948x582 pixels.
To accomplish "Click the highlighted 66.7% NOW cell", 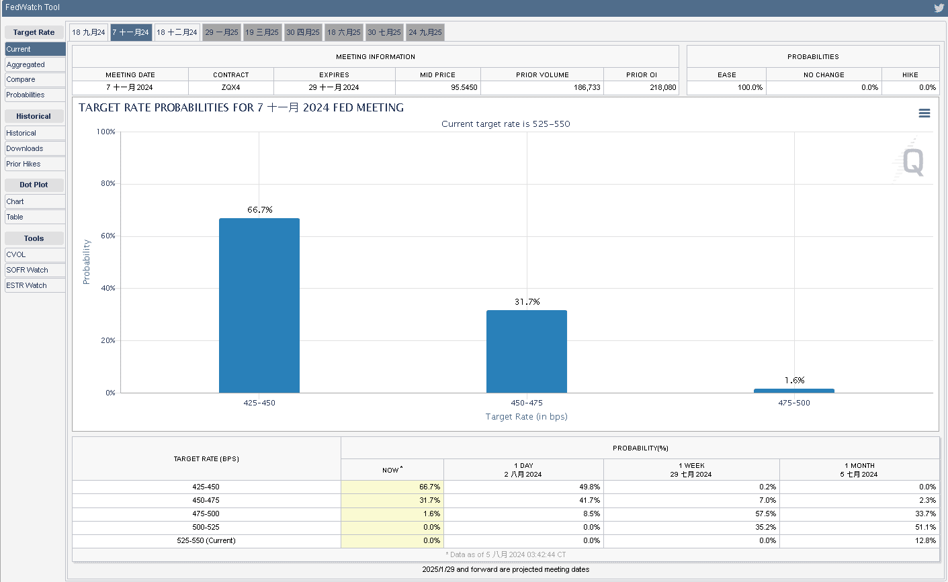I will click(392, 487).
